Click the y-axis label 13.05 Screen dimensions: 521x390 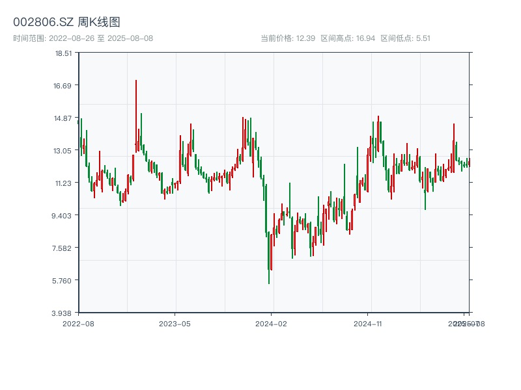(x=63, y=151)
